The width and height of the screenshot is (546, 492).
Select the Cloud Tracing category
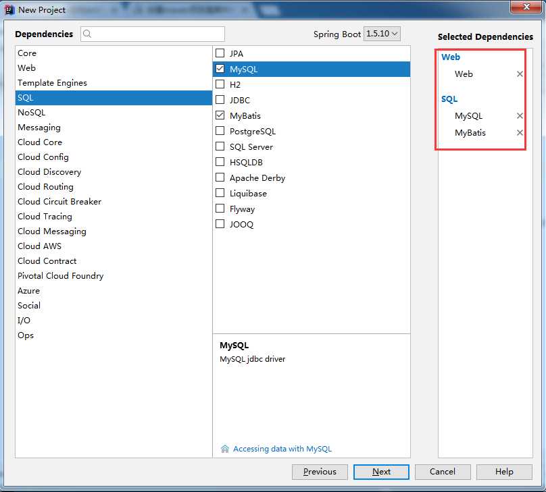tap(114, 216)
